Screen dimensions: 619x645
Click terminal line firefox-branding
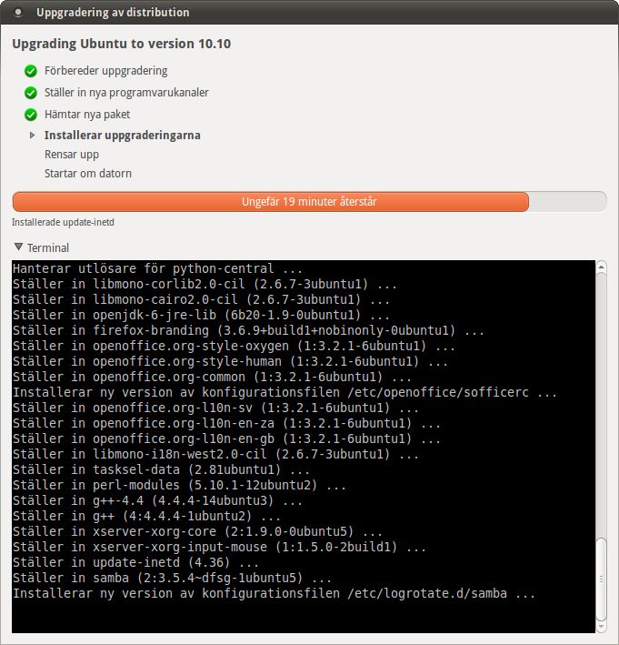[x=248, y=330]
